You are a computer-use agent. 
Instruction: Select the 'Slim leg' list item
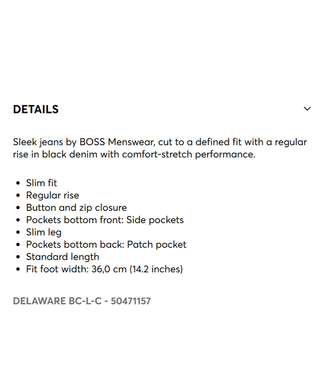[44, 232]
